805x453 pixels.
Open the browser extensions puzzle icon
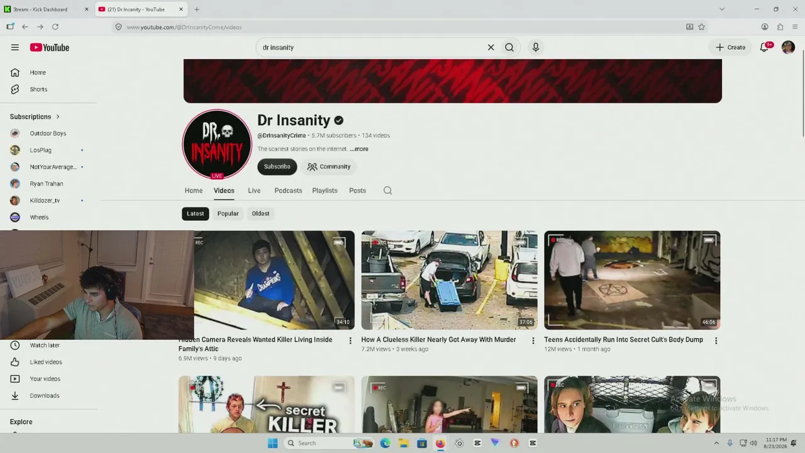coord(780,27)
